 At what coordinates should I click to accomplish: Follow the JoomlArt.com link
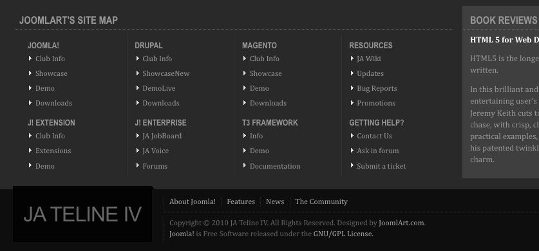tap(401, 223)
